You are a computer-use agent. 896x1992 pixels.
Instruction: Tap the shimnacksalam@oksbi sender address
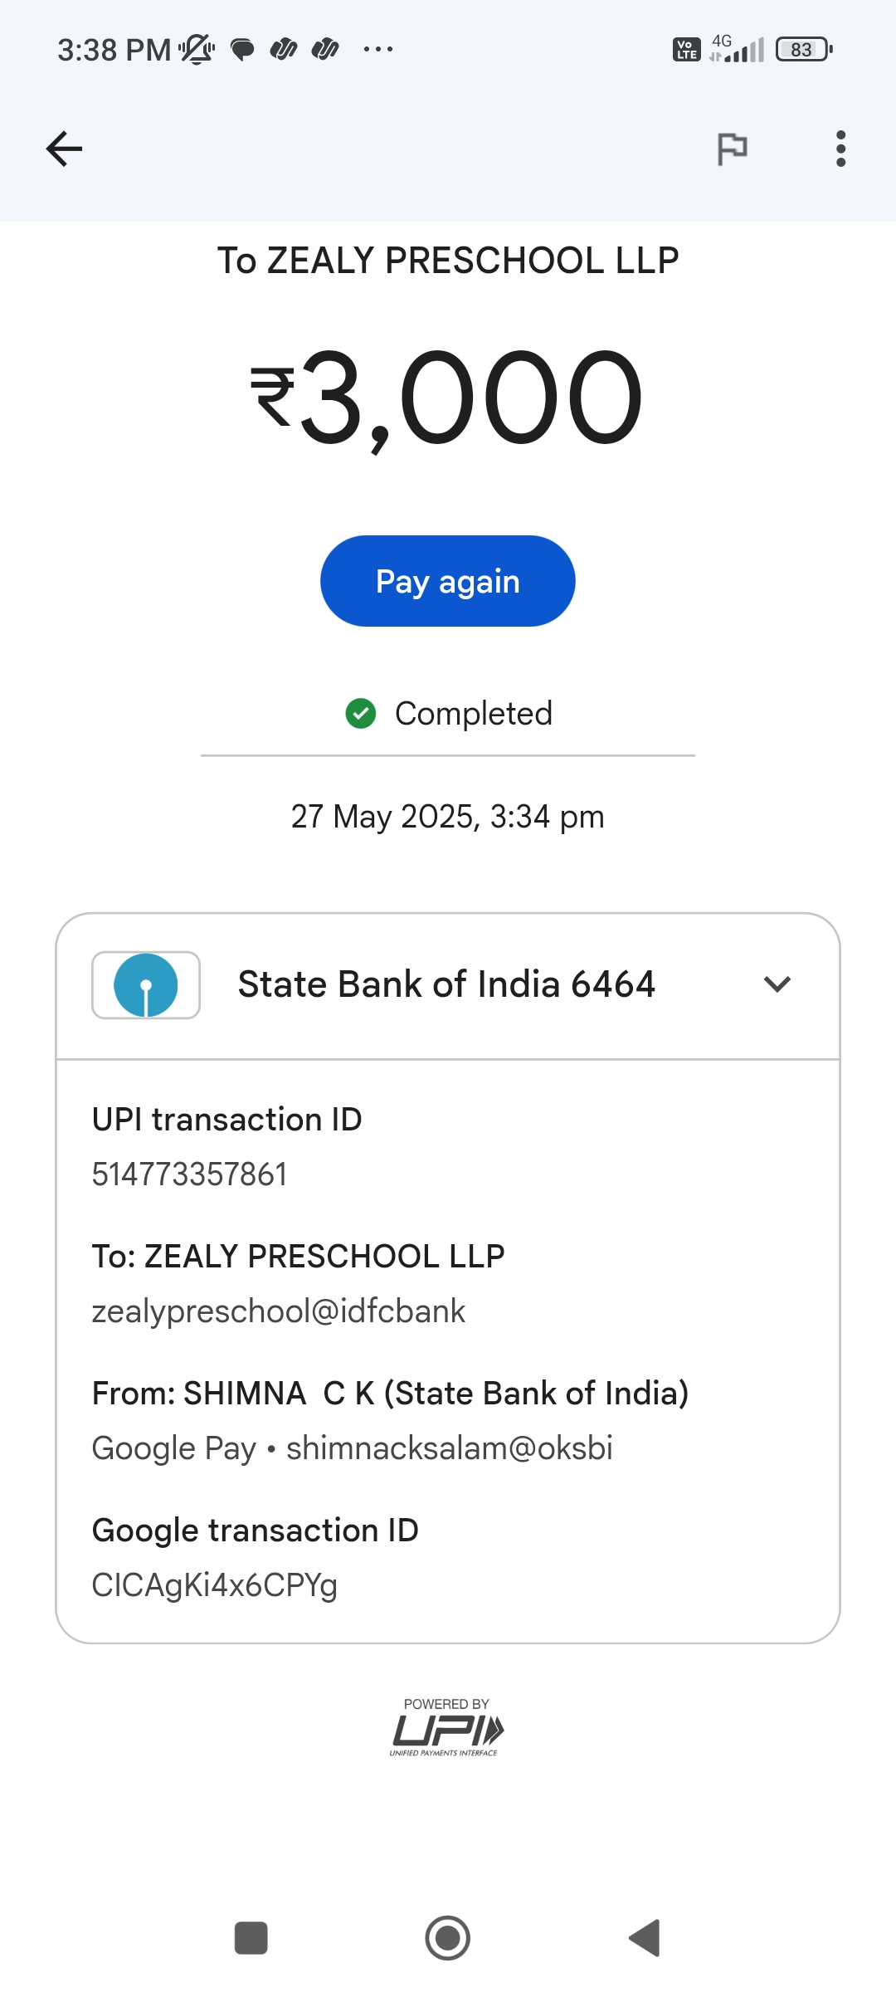pos(449,1448)
